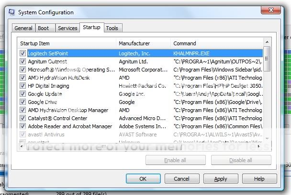Click the Agnitum Ltd. manufacturer cell
Image resolution: width=291 pixels, height=195 pixels.
point(133,62)
